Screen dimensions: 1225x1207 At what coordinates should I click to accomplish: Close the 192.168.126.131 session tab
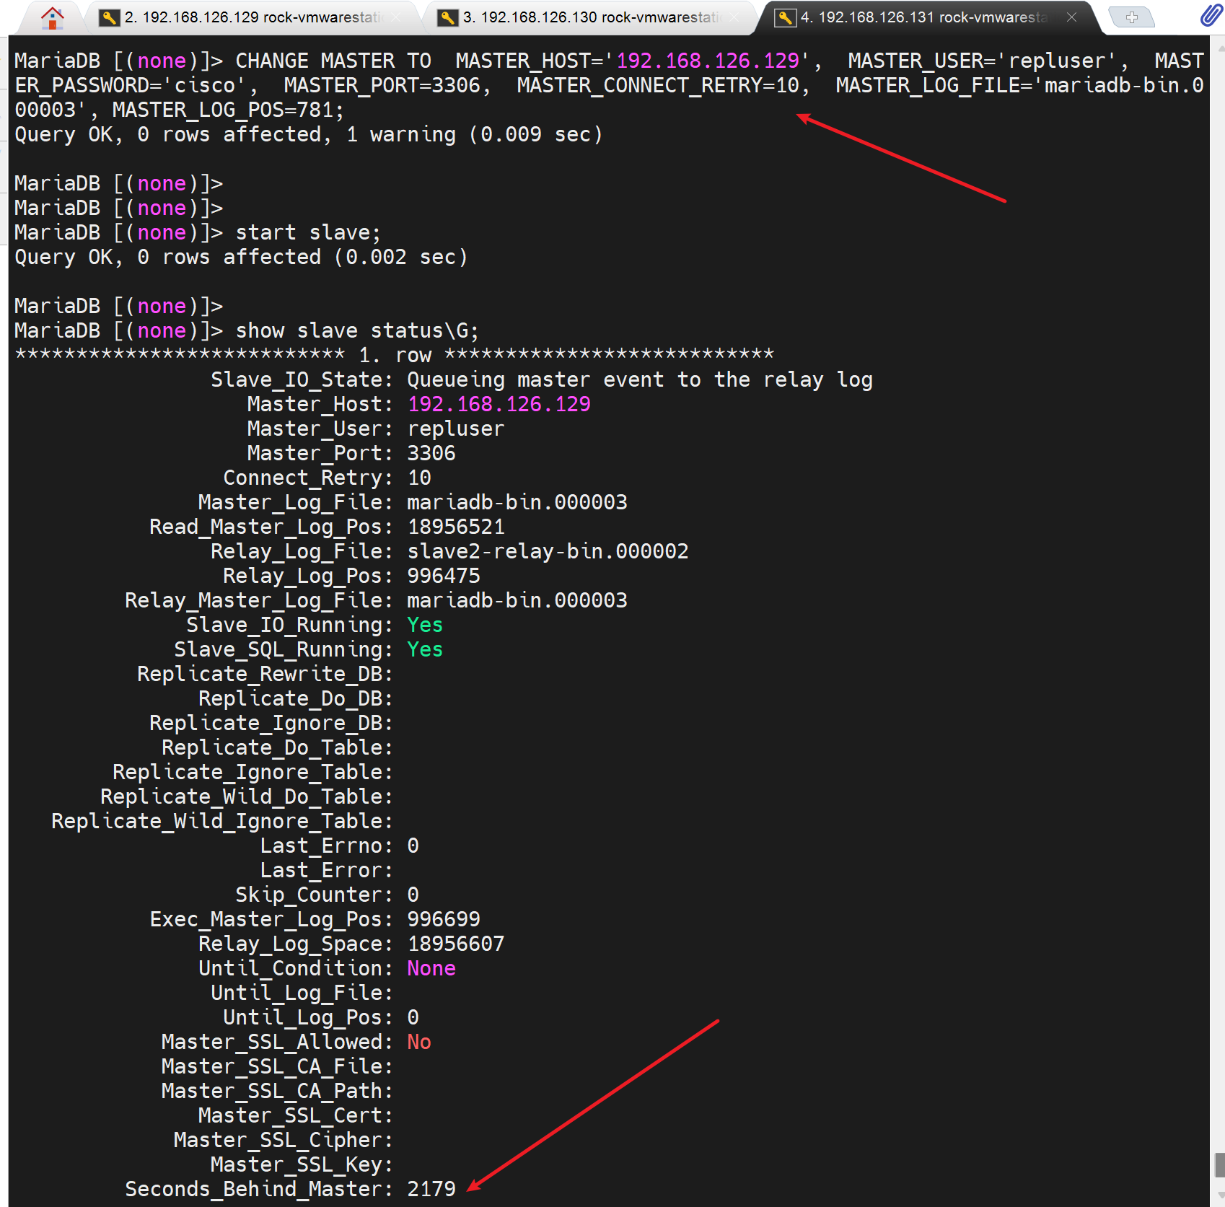1071,17
